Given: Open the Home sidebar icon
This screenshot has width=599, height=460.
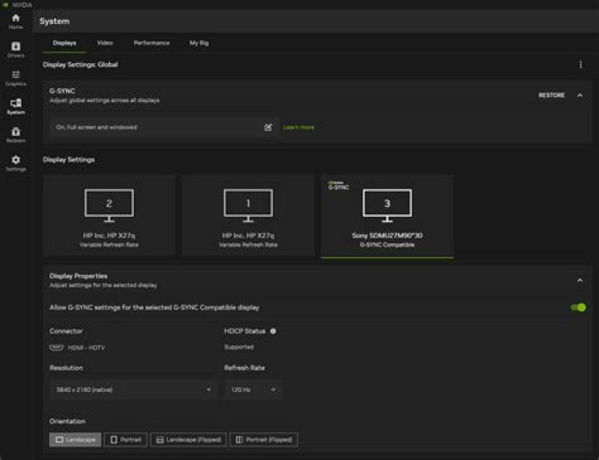Looking at the screenshot, I should (16, 22).
